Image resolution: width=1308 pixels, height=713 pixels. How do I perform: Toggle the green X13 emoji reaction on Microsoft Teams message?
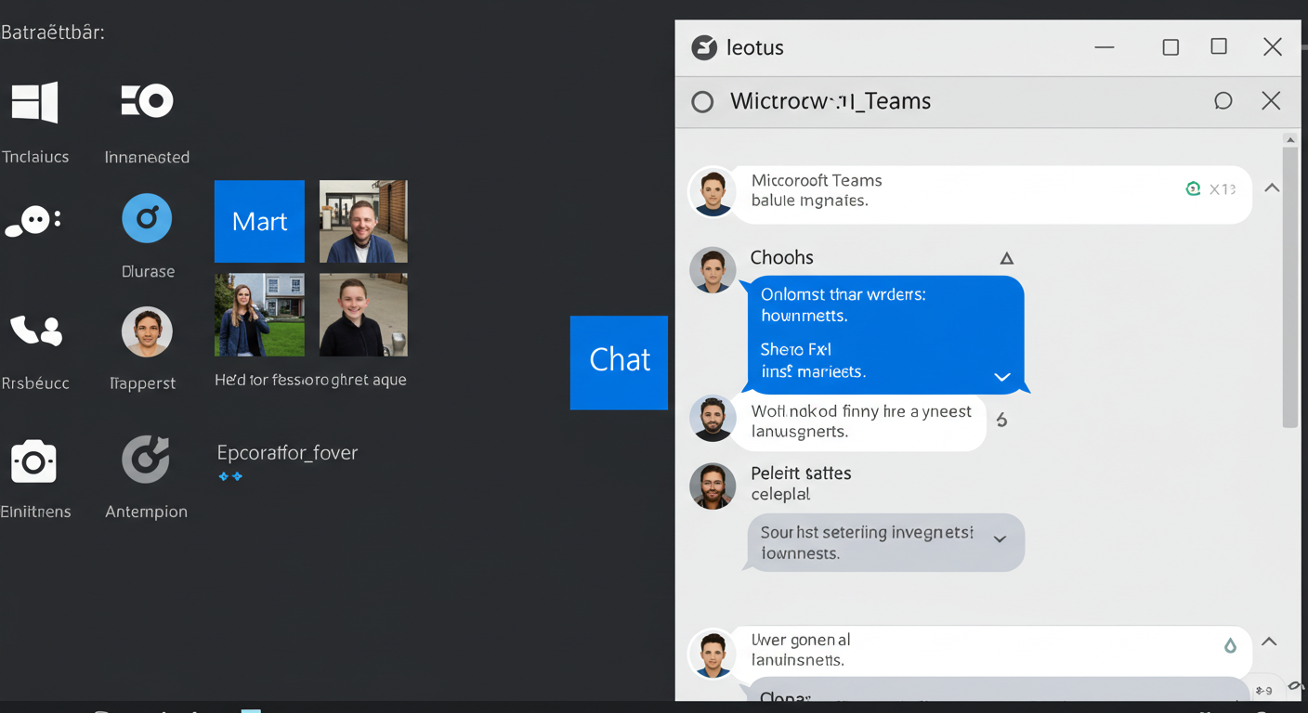click(1194, 188)
